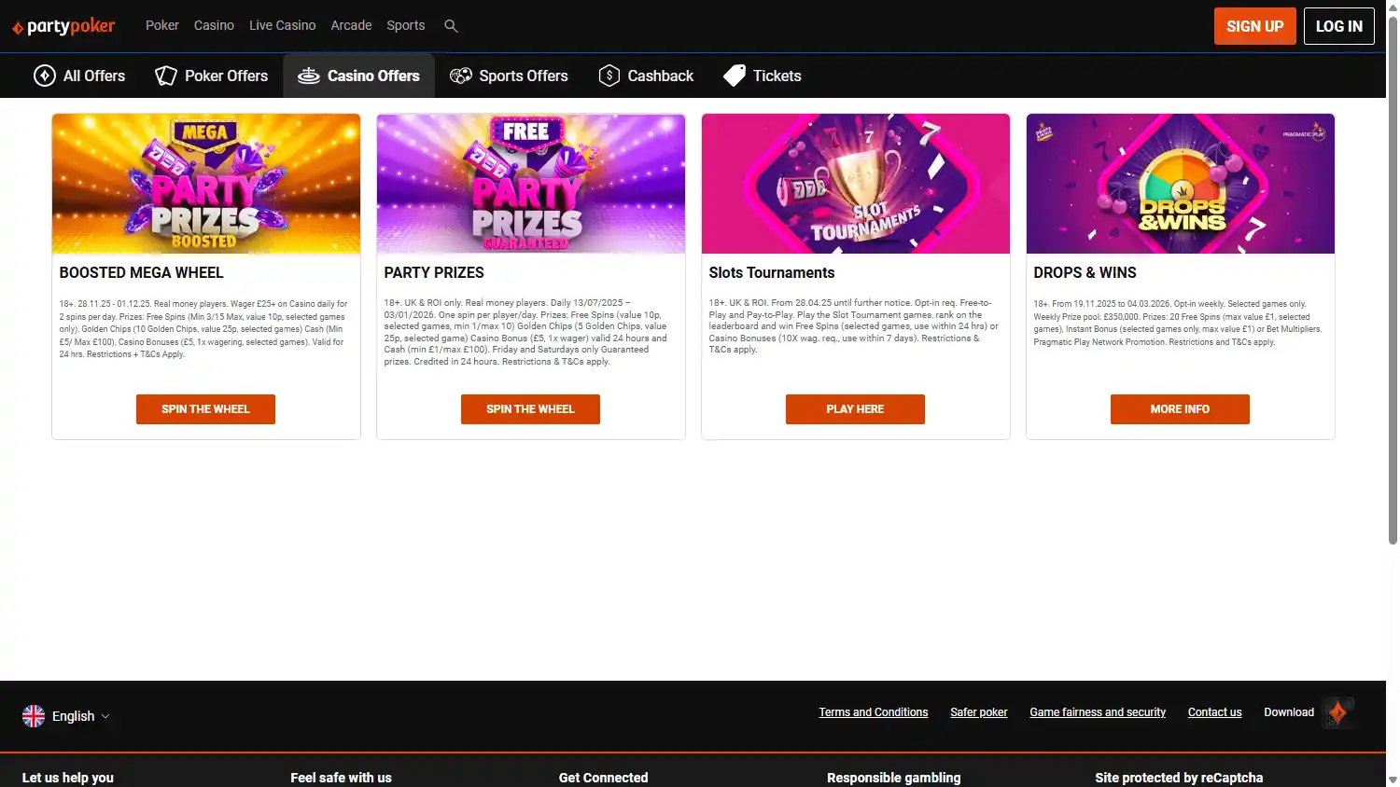The image size is (1400, 787).
Task: Click the Download app diamond icon
Action: point(1337,712)
